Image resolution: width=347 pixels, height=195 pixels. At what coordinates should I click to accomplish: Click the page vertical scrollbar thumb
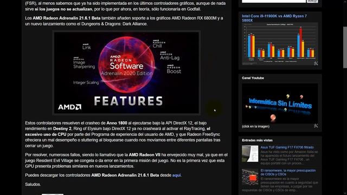tap(345, 47)
